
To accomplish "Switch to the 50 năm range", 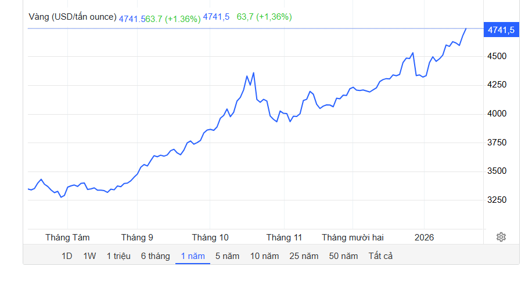I will pyautogui.click(x=343, y=256).
